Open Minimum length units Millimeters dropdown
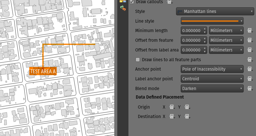256x136 pixels. (226, 31)
